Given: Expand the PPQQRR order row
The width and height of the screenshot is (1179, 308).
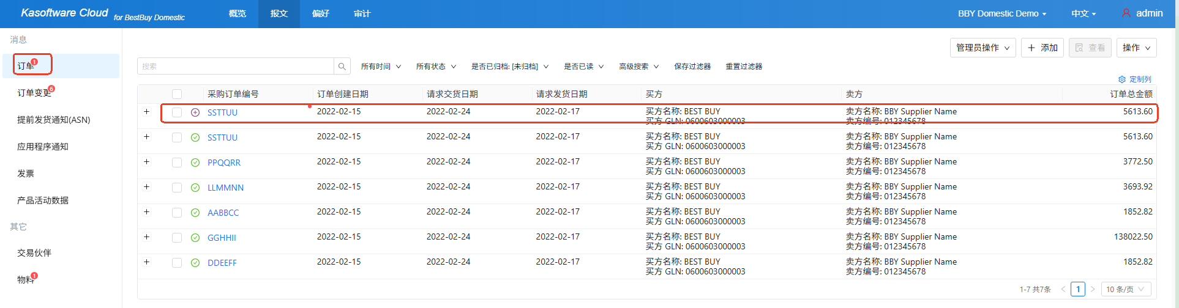Looking at the screenshot, I should [x=146, y=162].
